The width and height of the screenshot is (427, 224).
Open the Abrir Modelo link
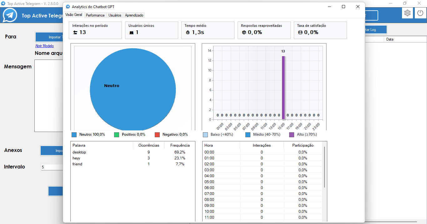44,46
